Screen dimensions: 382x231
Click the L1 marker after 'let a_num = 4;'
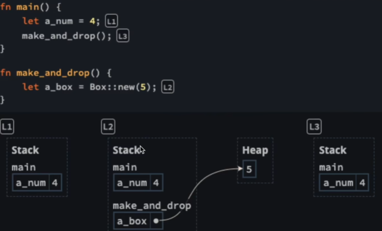(x=112, y=21)
